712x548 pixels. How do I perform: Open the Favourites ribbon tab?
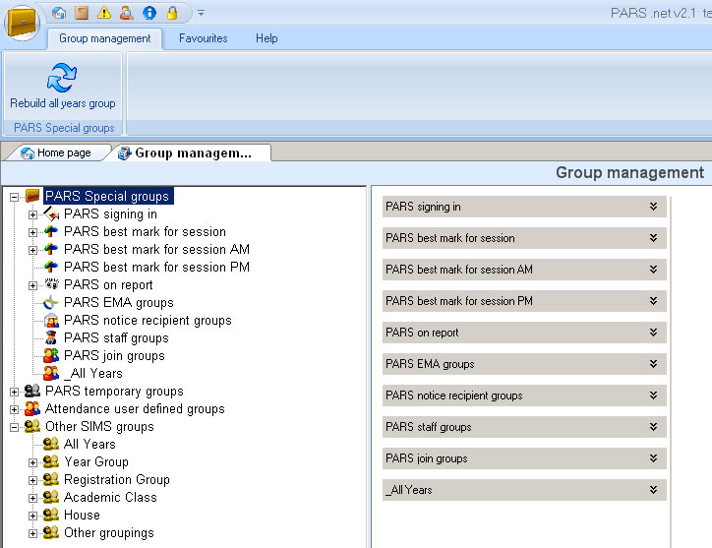click(x=203, y=38)
